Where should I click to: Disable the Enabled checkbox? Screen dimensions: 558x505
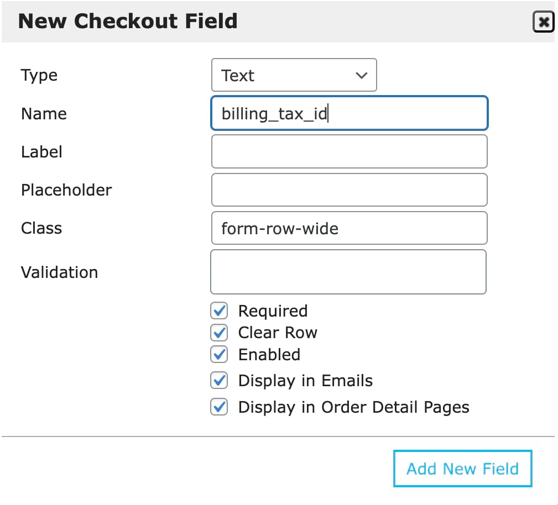point(219,354)
